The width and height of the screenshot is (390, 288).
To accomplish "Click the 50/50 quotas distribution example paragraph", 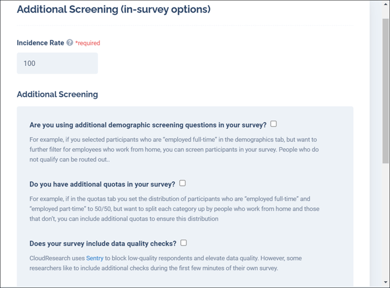I will (175, 209).
